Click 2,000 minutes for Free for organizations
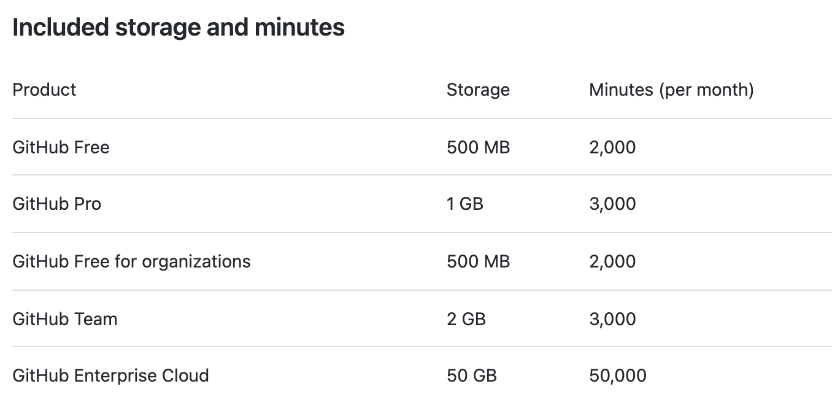This screenshot has height=400, width=832. pyautogui.click(x=612, y=261)
